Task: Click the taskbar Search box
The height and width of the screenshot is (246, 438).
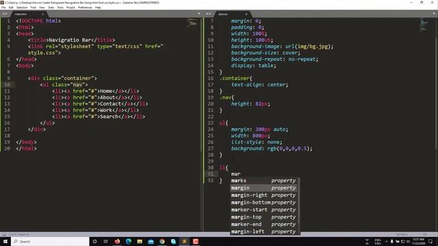Action: tap(50, 241)
